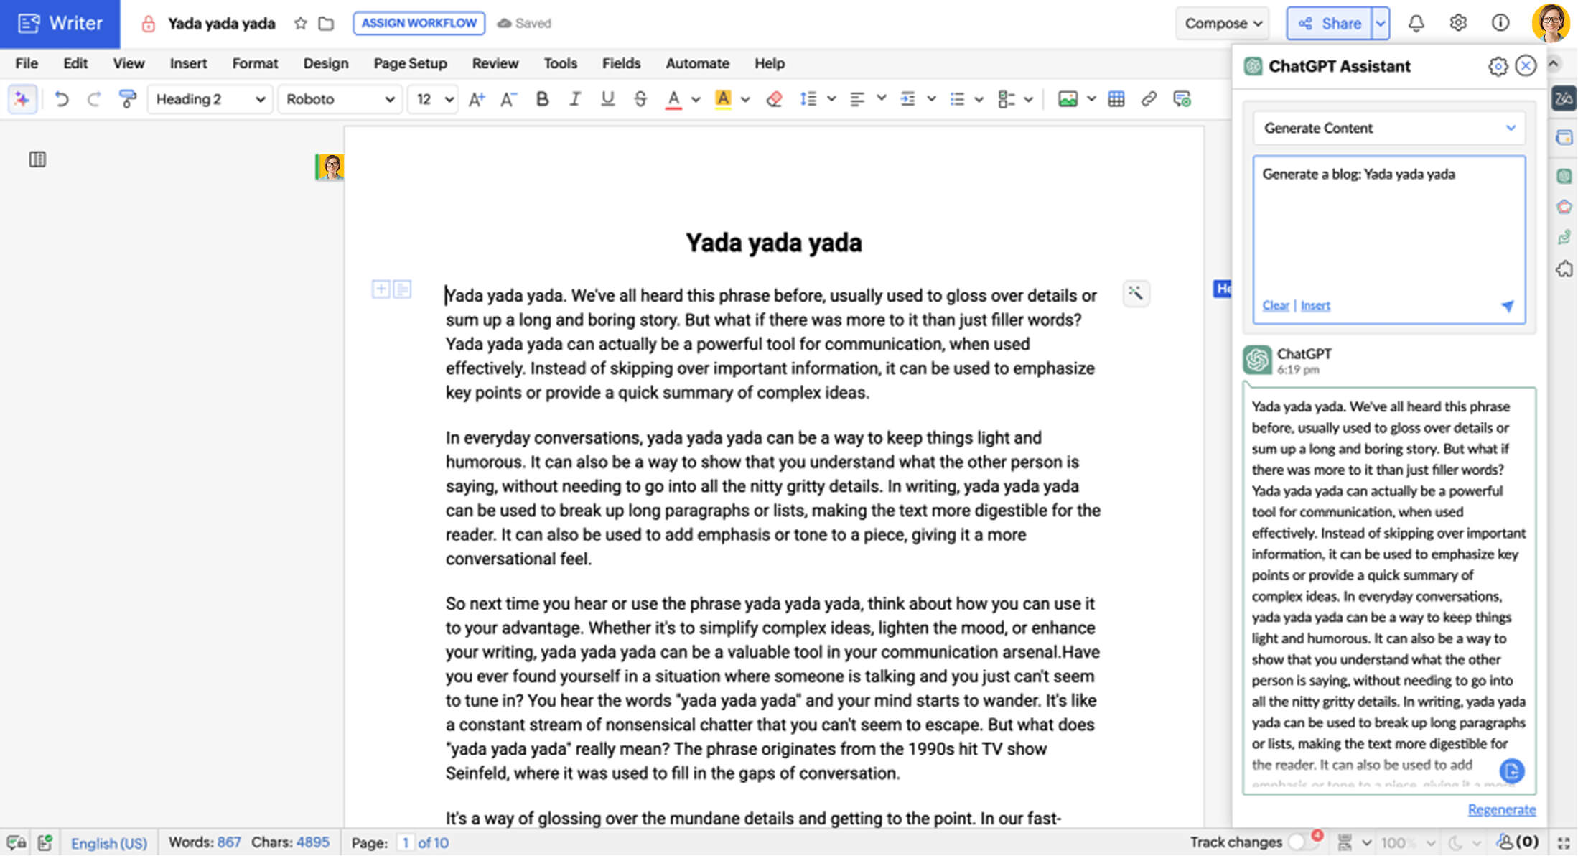Toggle the left navigation pane icon

[37, 159]
